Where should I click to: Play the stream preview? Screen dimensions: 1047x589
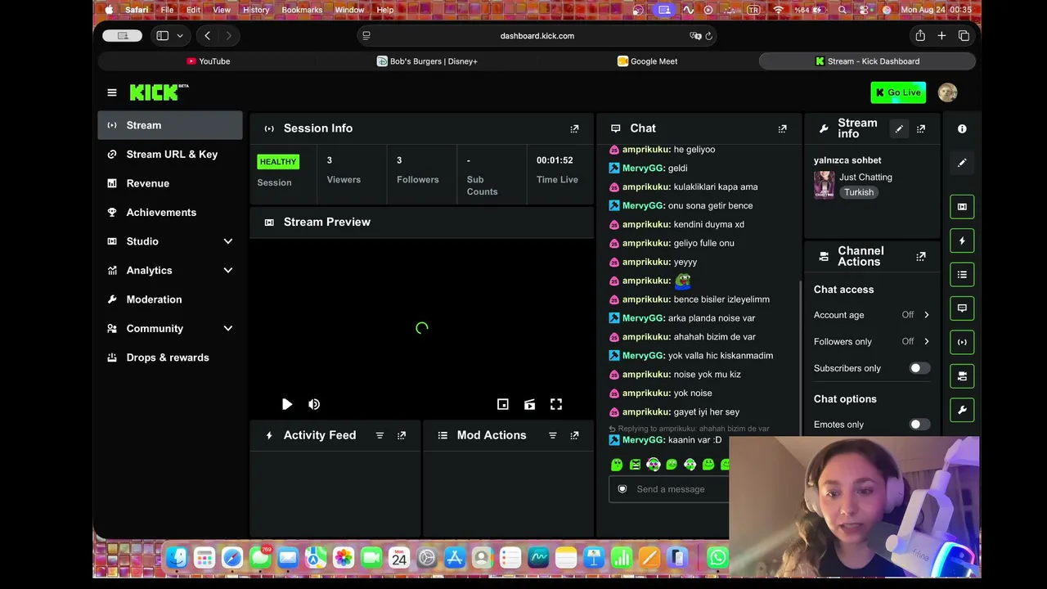pos(287,404)
